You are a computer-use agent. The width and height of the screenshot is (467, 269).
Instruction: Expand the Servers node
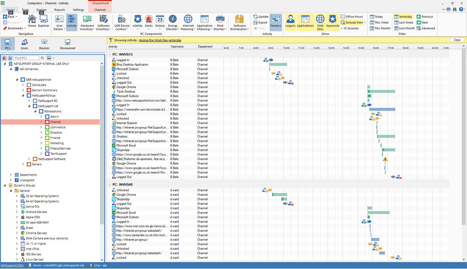coord(23,165)
